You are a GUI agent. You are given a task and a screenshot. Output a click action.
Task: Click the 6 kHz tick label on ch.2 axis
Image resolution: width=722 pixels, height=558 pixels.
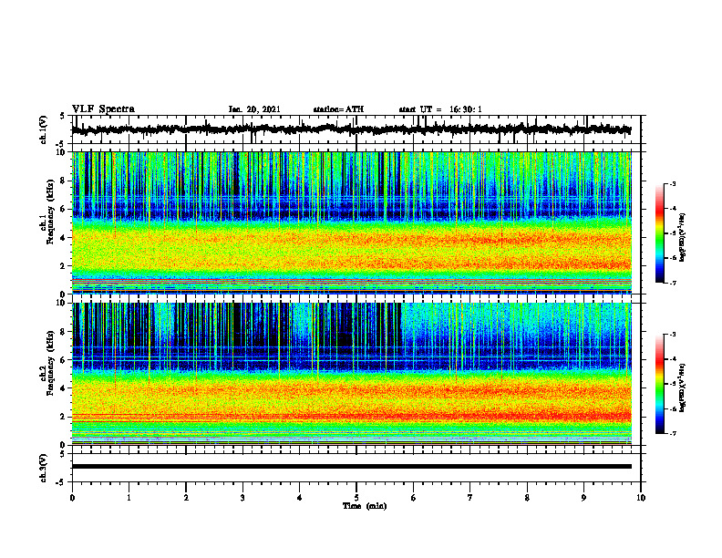point(63,360)
